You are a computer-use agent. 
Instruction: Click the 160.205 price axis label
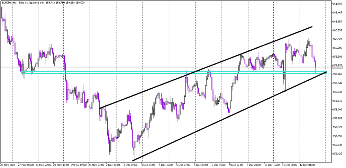338,48
